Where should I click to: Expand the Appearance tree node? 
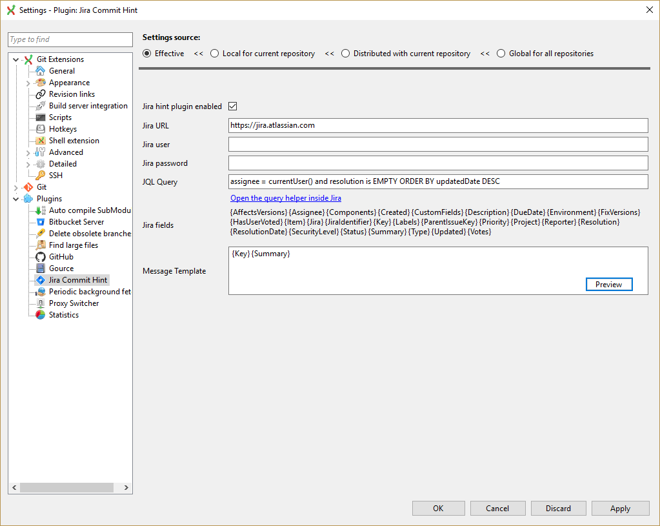click(x=28, y=83)
